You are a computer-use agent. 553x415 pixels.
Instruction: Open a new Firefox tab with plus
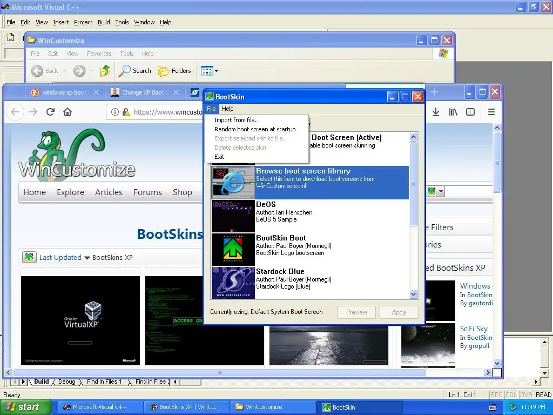[434, 92]
